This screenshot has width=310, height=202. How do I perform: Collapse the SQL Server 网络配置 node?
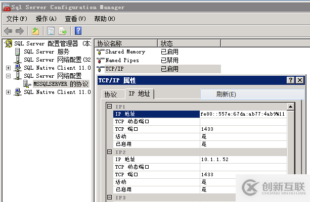tap(8, 76)
